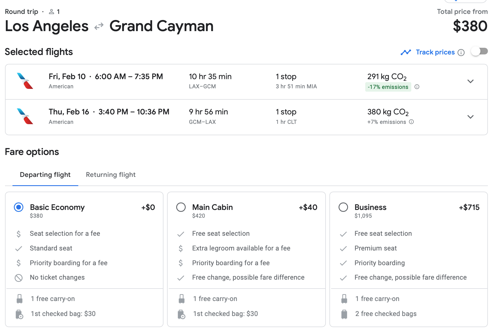The image size is (494, 331).
Task: Select the Business fare radio button
Action: (x=343, y=207)
